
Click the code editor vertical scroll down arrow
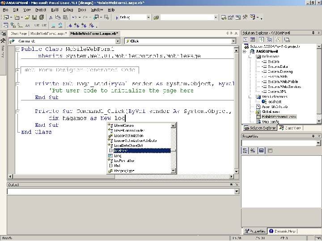click(237, 171)
